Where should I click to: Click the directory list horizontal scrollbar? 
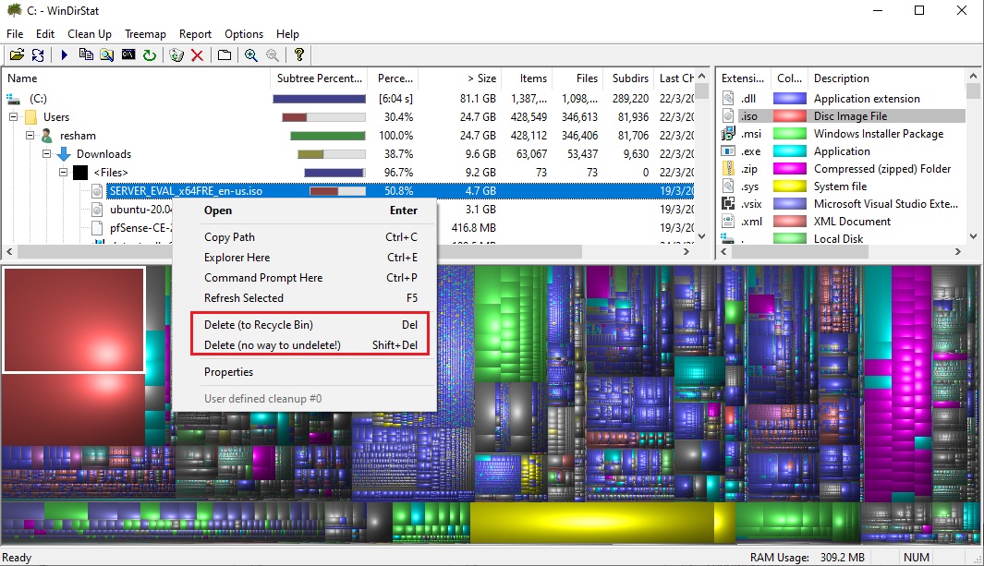(x=300, y=251)
